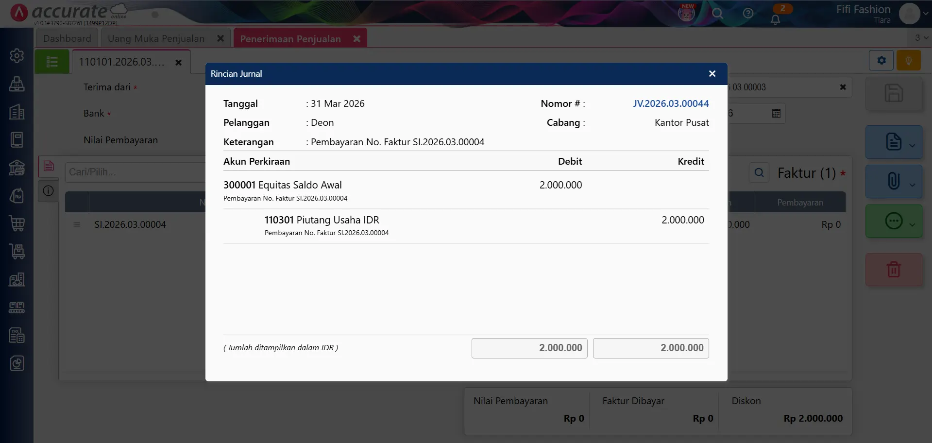The height and width of the screenshot is (443, 932).
Task: Open the search magnifier in header
Action: 717,14
